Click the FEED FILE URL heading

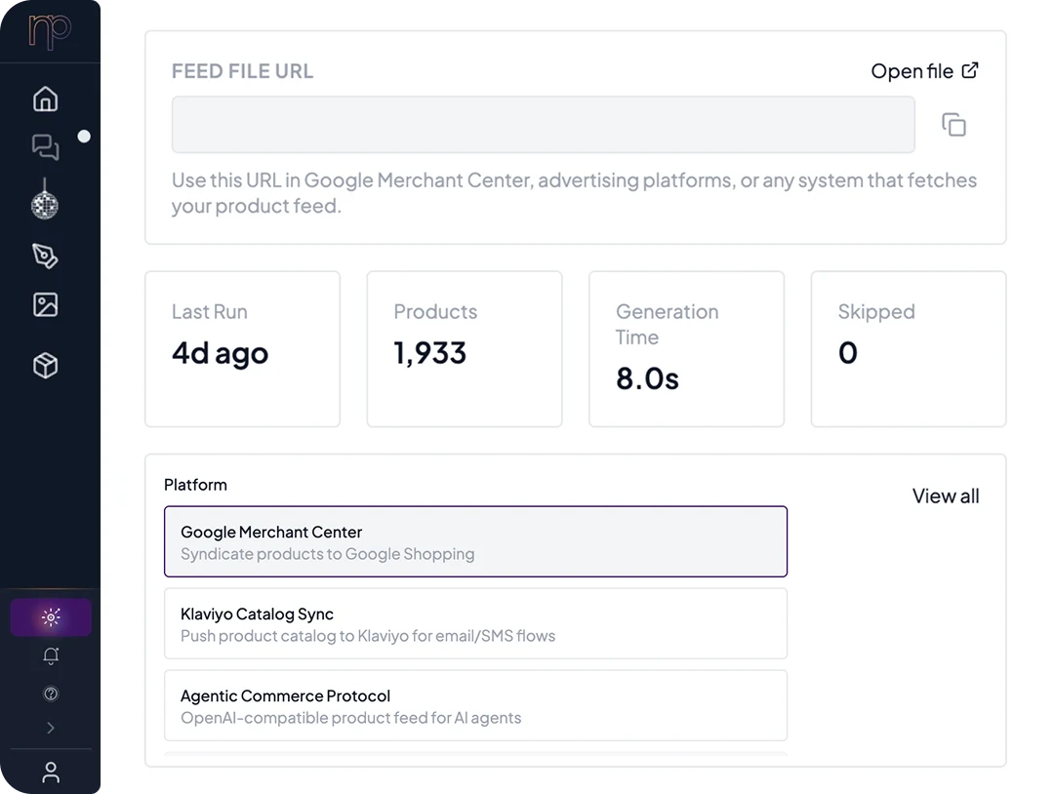click(242, 71)
